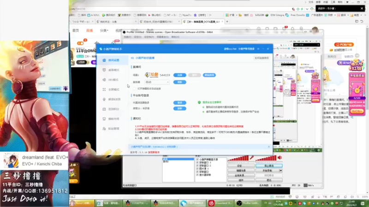Switch to OBS模式 in the 小葫芦 sidebar
The width and height of the screenshot is (369, 207).
113,80
